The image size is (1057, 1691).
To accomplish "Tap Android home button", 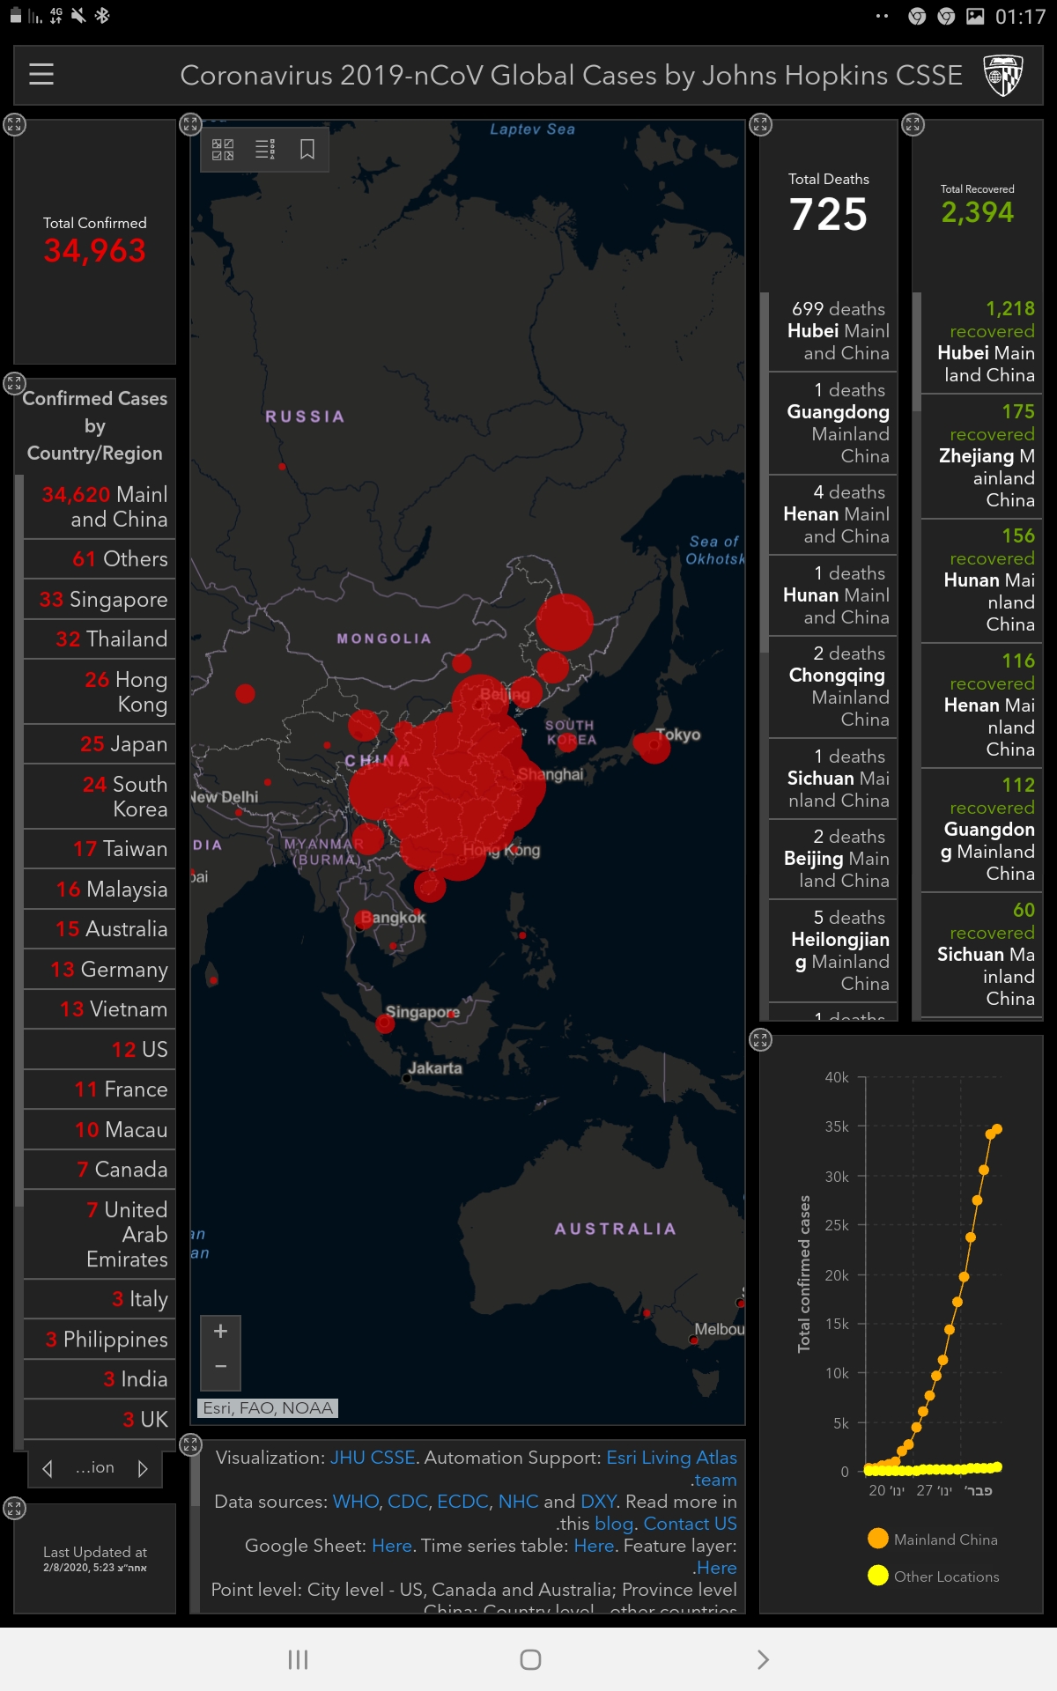I will pyautogui.click(x=530, y=1659).
